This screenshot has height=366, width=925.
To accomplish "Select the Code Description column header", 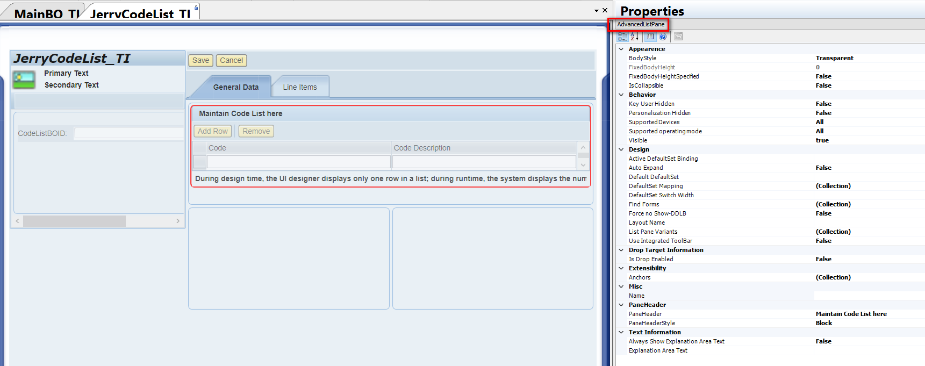I will tap(484, 148).
